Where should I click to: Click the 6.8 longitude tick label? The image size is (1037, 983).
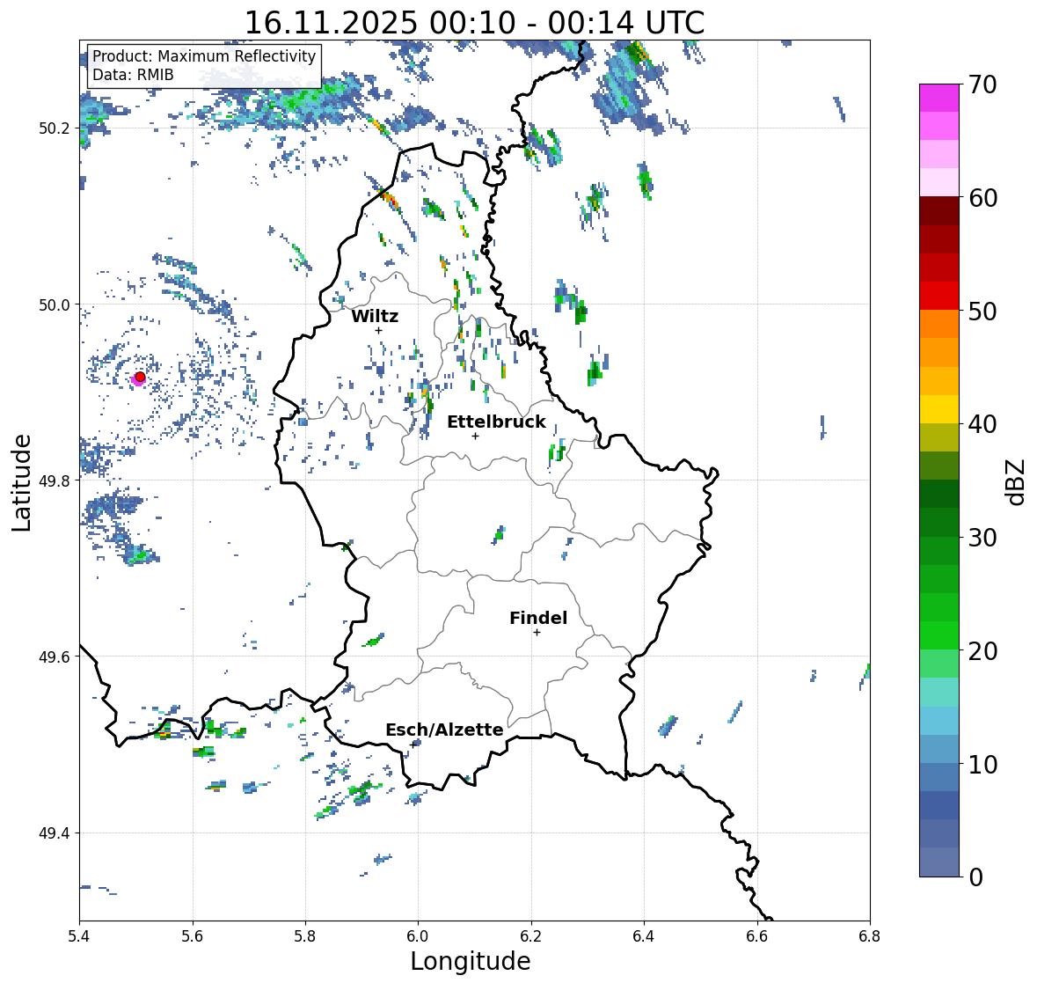click(870, 935)
